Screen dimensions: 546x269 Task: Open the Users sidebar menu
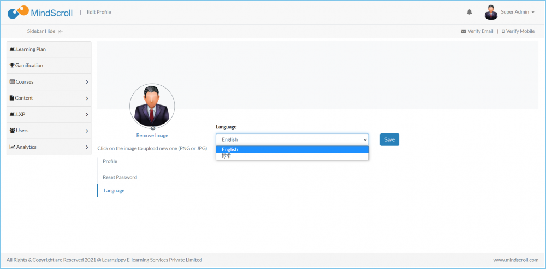point(49,131)
